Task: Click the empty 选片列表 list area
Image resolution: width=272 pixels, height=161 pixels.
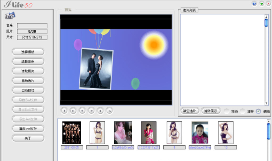Action: tap(222, 60)
